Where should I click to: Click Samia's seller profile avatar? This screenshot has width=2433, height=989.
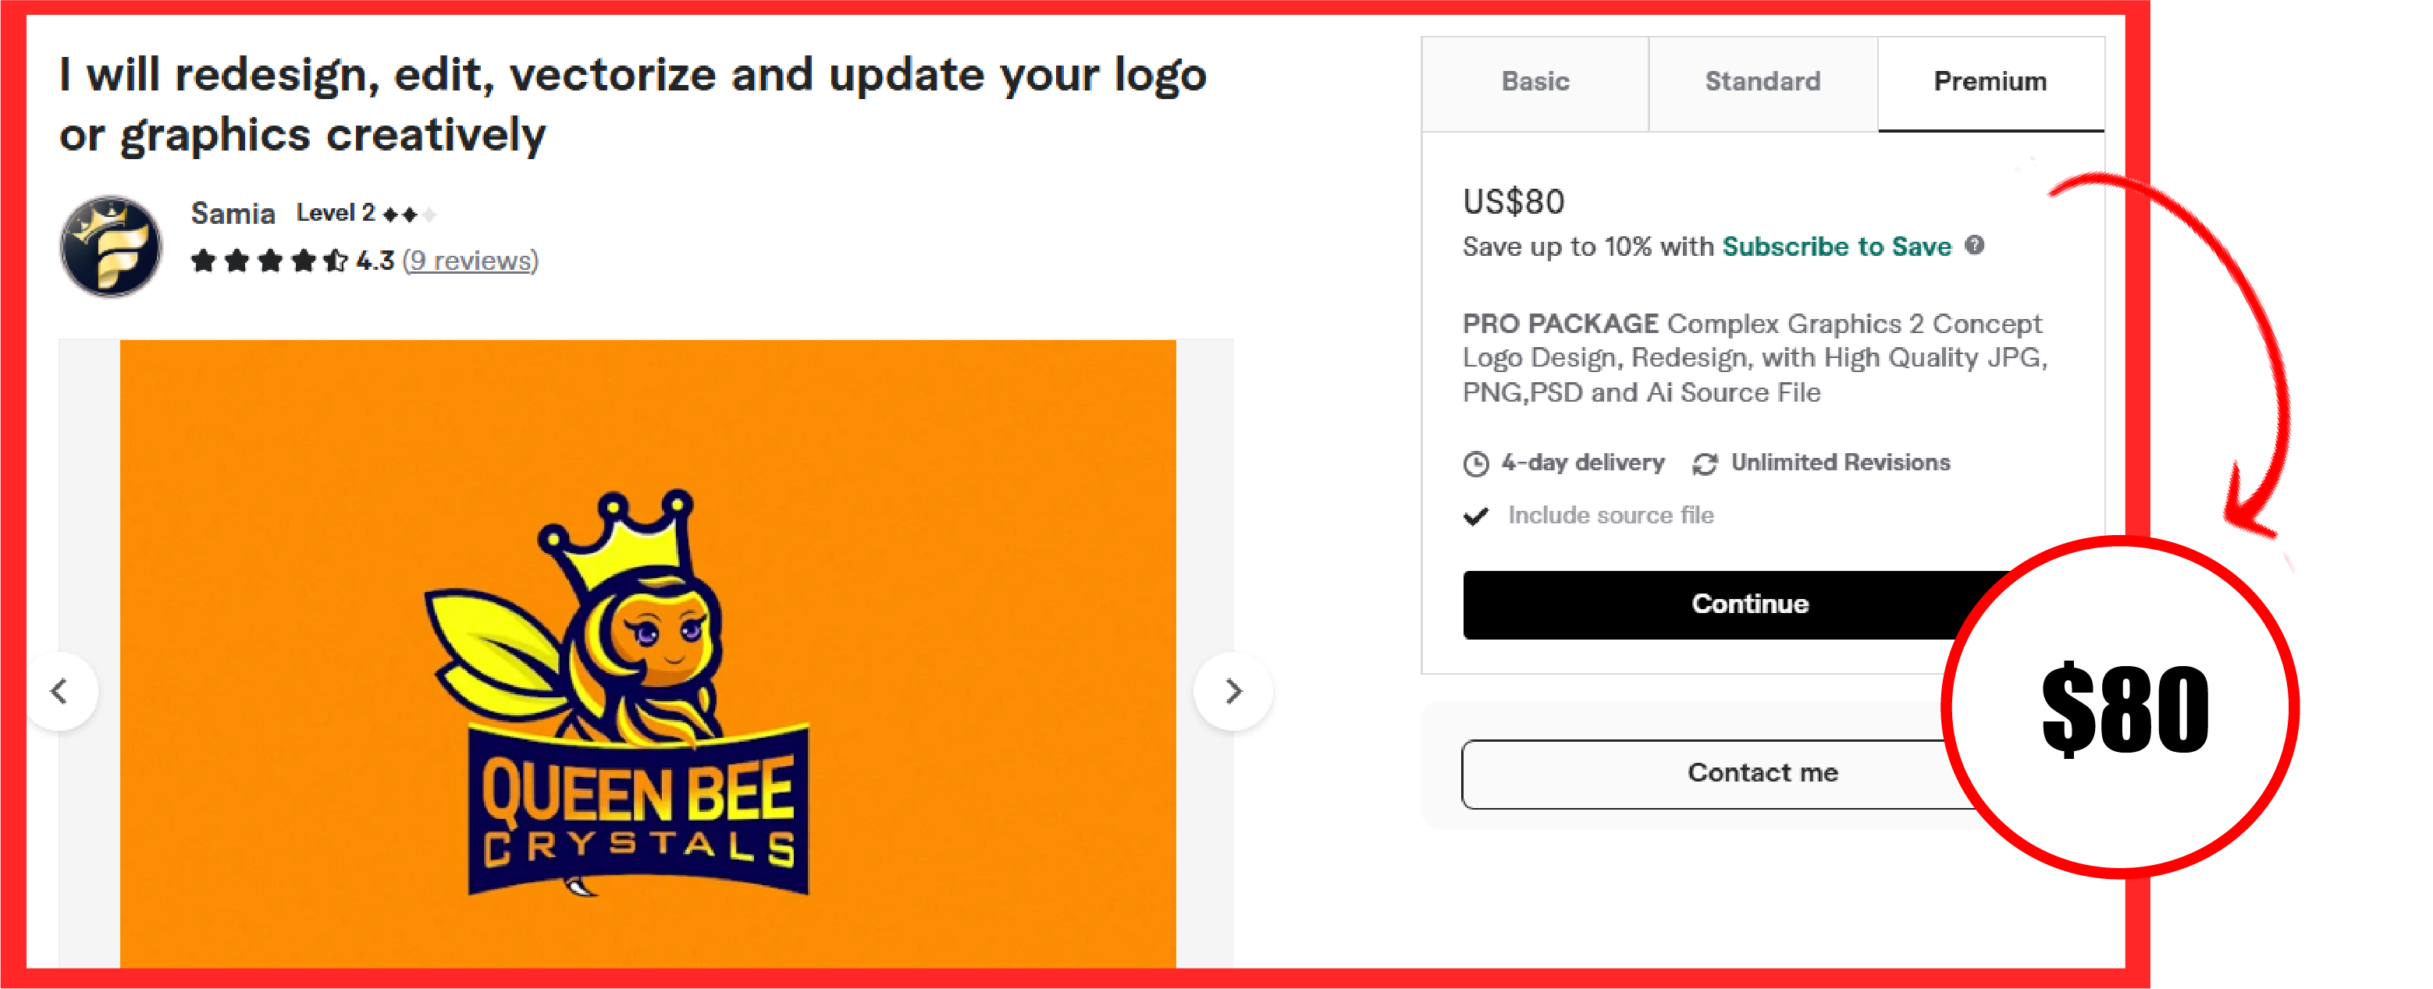111,246
